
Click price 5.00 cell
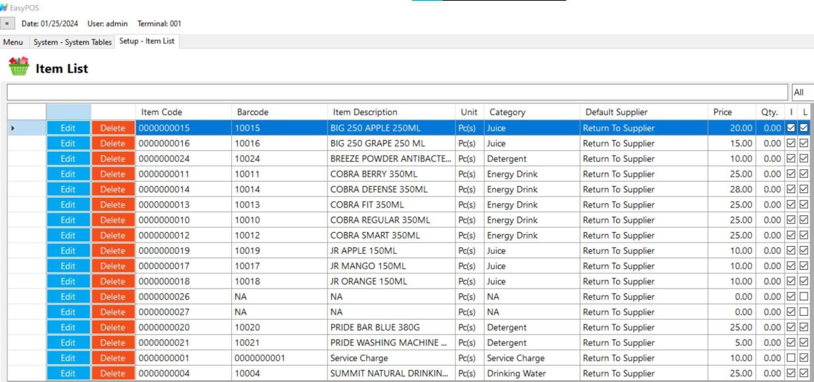coord(732,343)
